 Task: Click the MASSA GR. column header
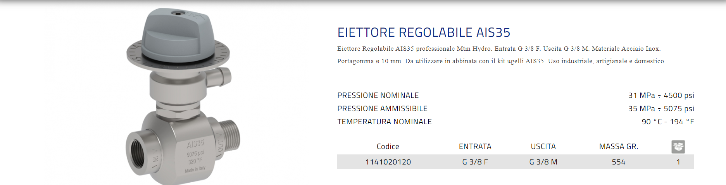618,147
